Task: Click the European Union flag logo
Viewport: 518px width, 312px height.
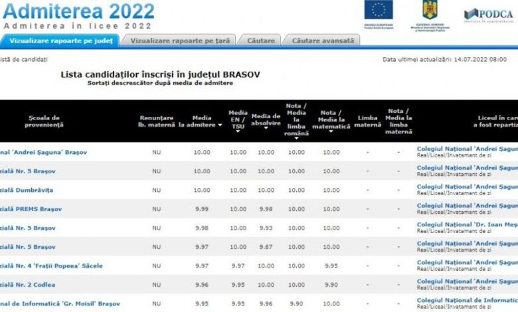Action: [x=379, y=10]
